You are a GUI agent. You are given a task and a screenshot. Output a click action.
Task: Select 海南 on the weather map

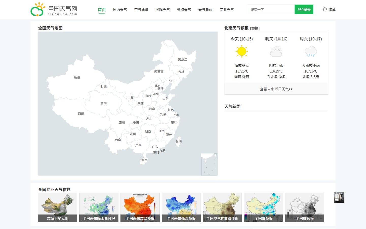point(144,160)
